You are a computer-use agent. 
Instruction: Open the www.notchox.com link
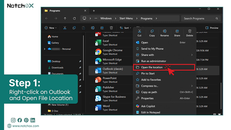pyautogui.click(x=26, y=126)
